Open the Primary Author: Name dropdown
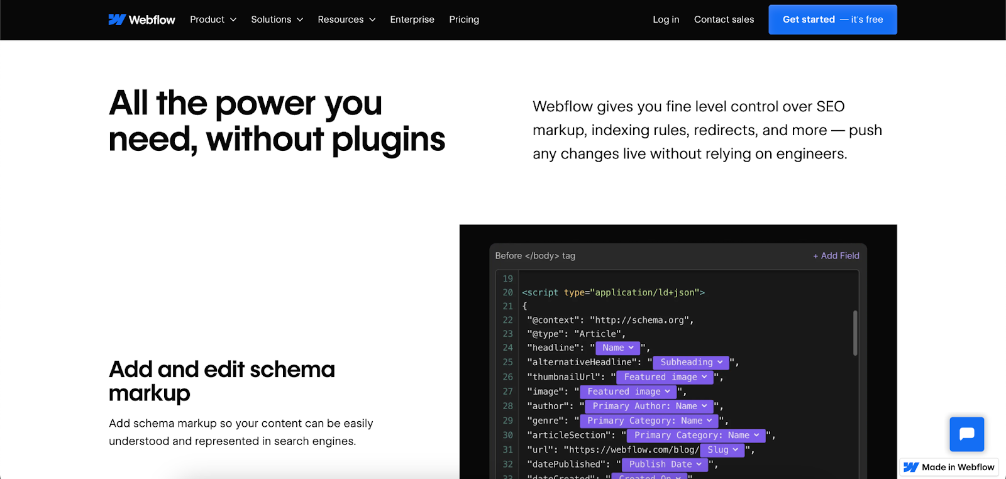 click(x=649, y=406)
